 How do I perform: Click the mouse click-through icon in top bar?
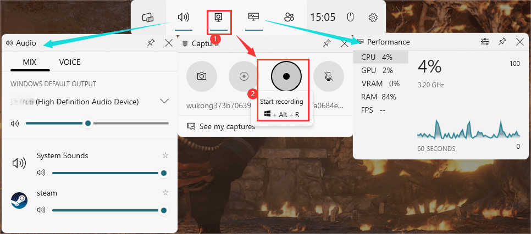pos(351,17)
